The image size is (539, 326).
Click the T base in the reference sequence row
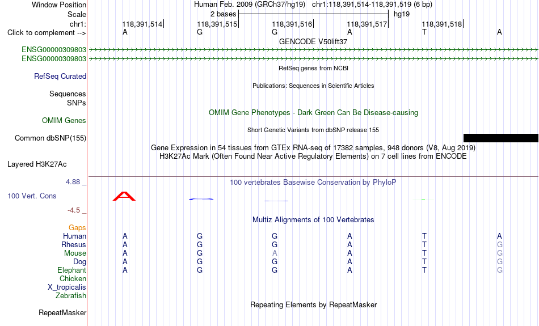coord(424,32)
